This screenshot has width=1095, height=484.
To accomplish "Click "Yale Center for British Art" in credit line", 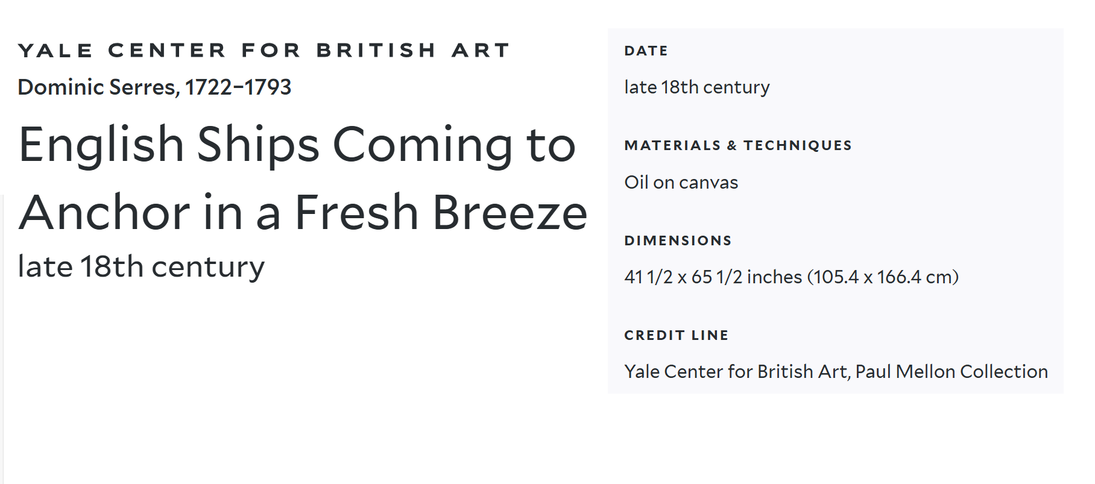I will pyautogui.click(x=736, y=372).
